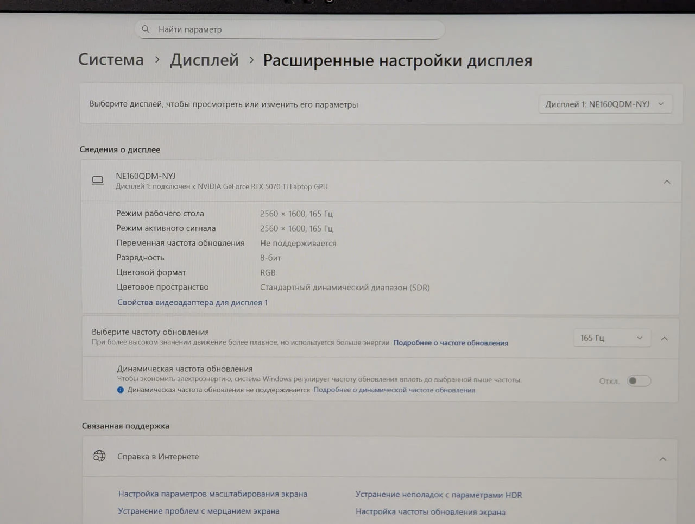Click the Не поддерживается value text
Image resolution: width=695 pixels, height=524 pixels.
pos(298,243)
